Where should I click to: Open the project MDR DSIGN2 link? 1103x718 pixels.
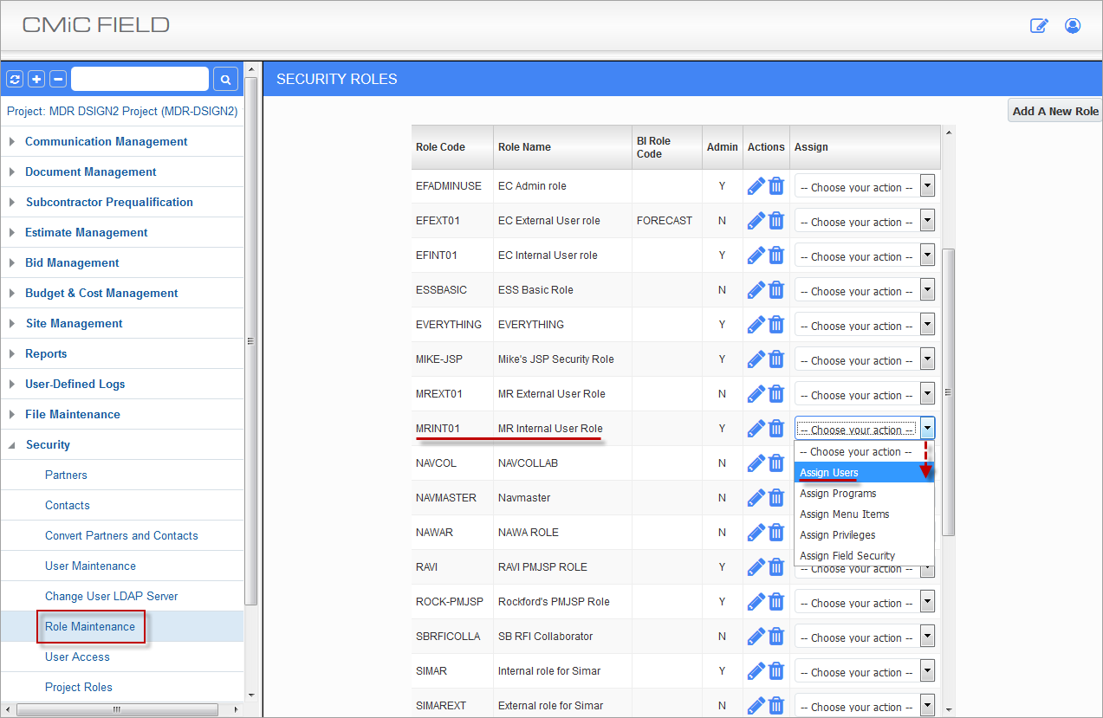[x=122, y=111]
